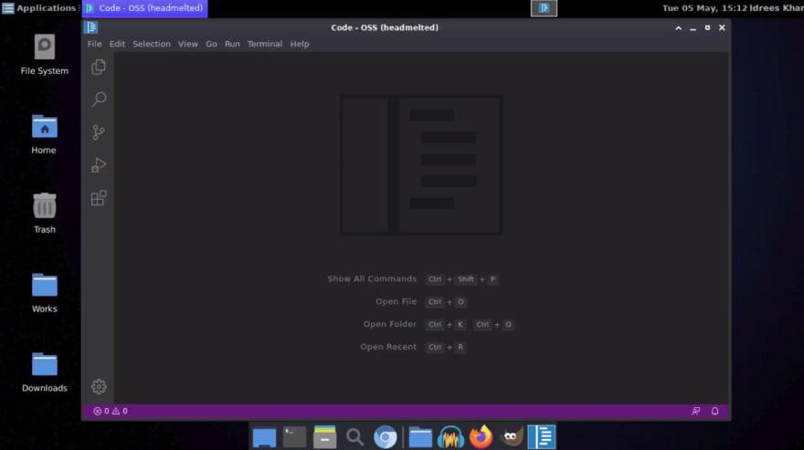Open the View menu

187,44
